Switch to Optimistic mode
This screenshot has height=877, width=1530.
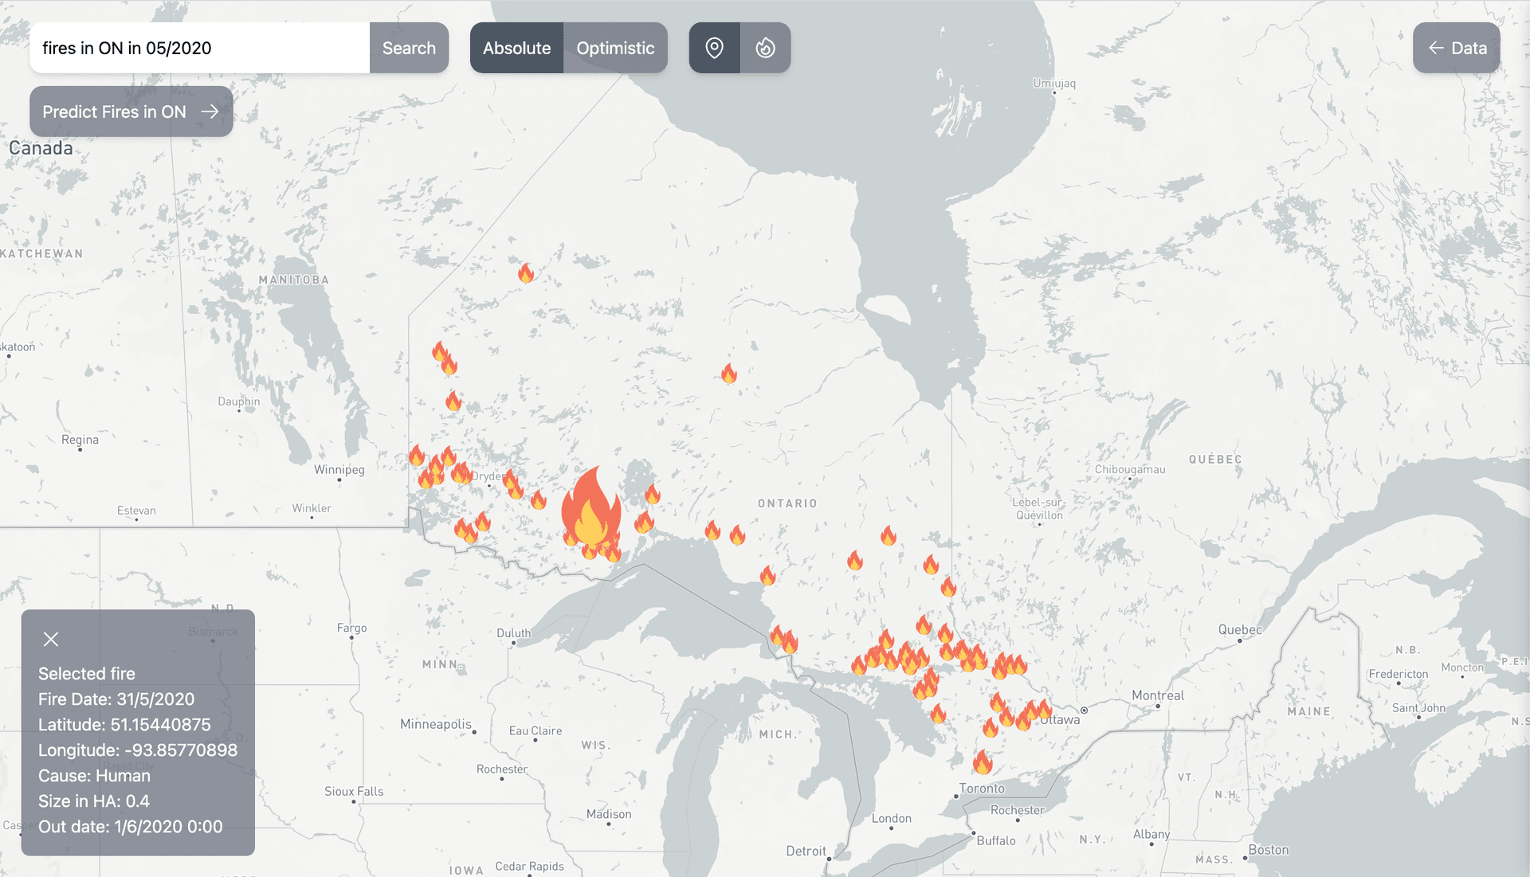(615, 48)
